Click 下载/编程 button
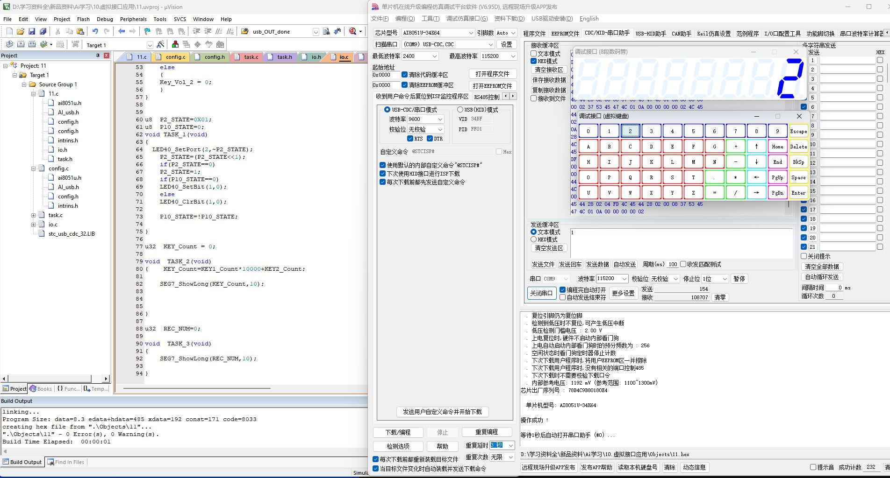 (398, 432)
